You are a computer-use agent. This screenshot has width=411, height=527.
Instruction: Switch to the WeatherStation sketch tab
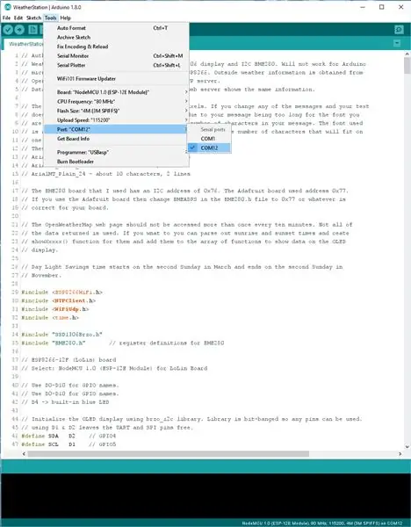[25, 44]
